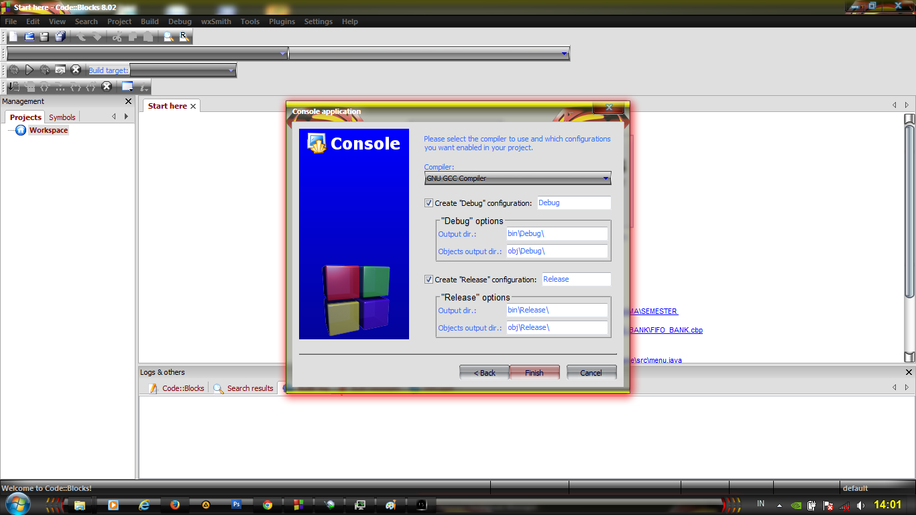The height and width of the screenshot is (515, 916).
Task: Click the Abort build X icon
Action: coord(76,70)
